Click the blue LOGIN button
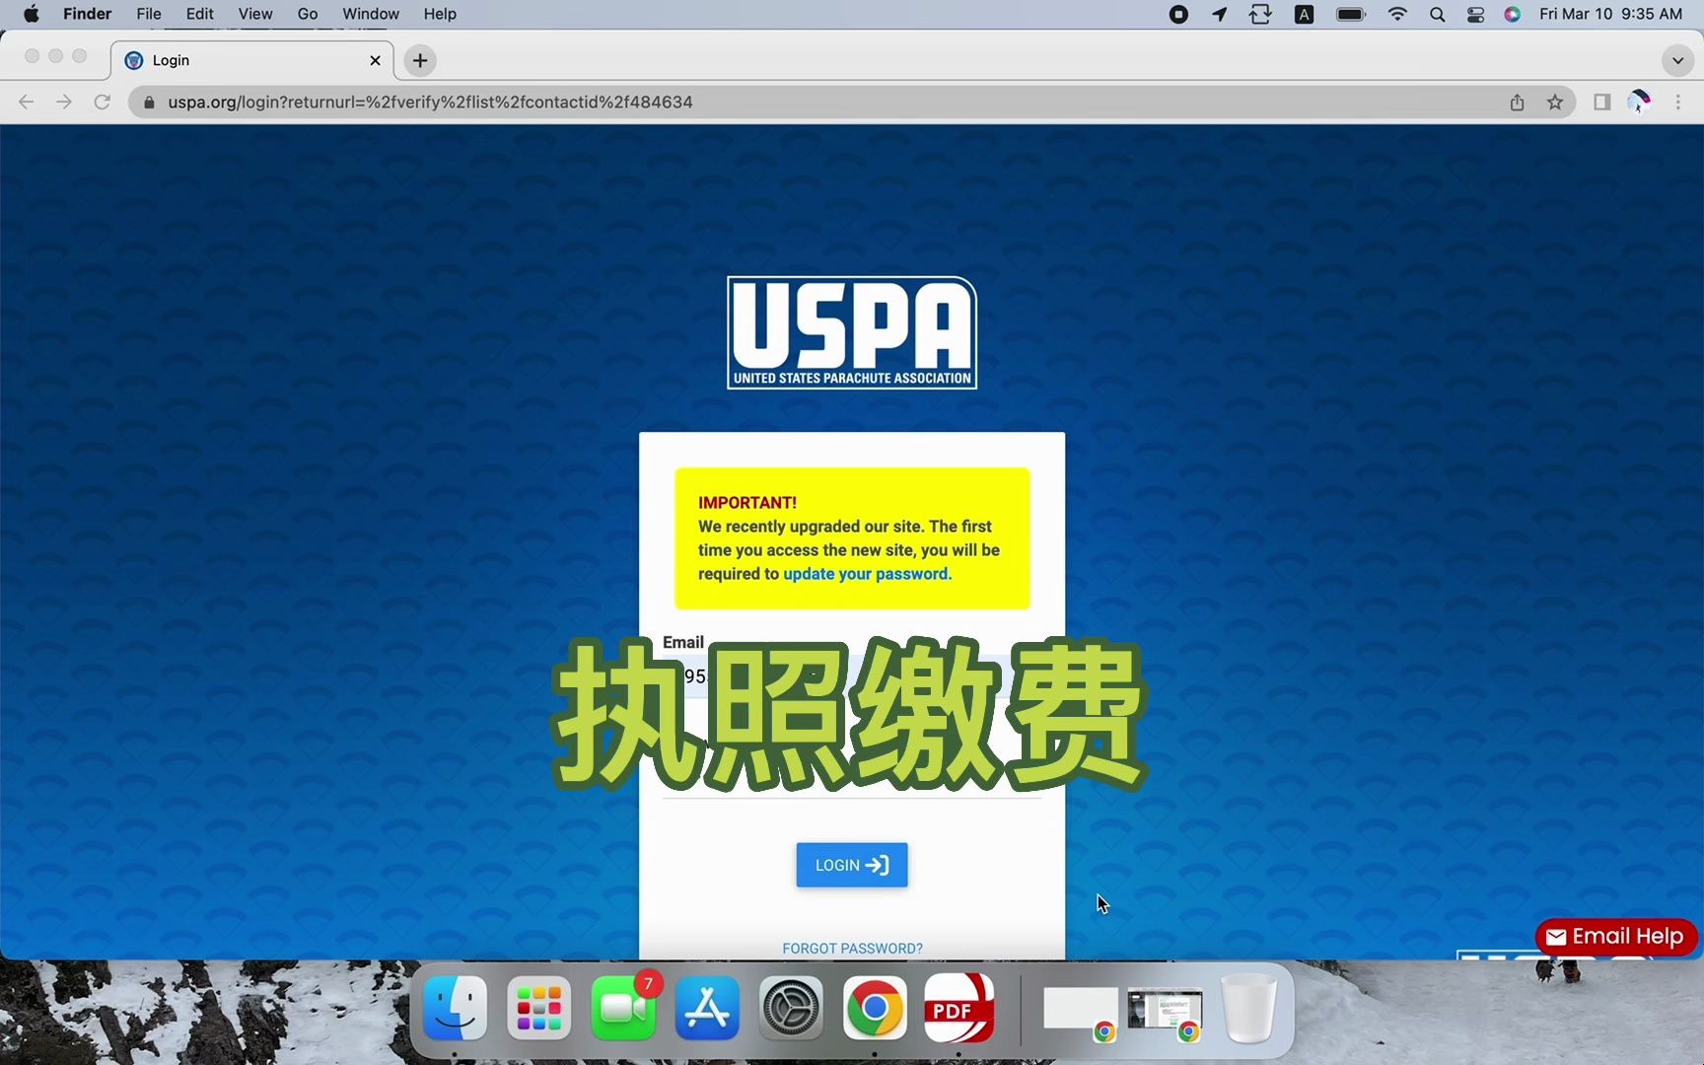 point(852,865)
